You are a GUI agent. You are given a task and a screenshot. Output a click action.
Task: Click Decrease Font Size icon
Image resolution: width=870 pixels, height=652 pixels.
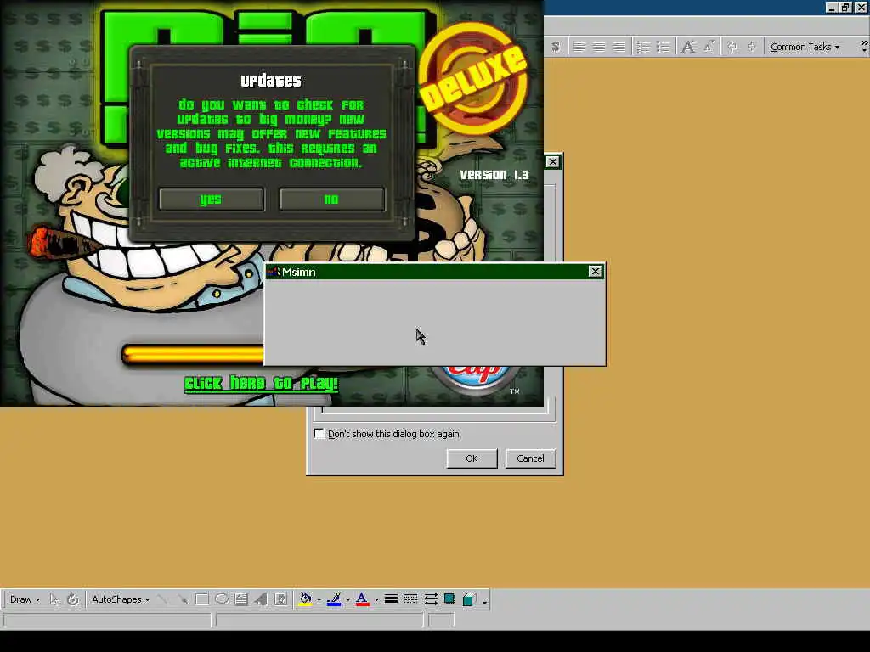709,48
